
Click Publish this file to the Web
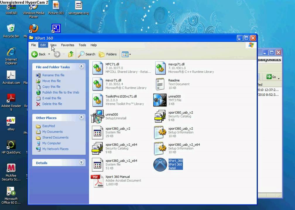(61, 92)
